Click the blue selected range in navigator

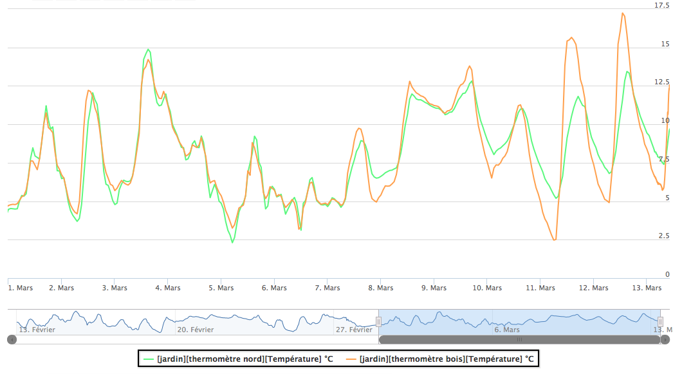[x=519, y=322]
